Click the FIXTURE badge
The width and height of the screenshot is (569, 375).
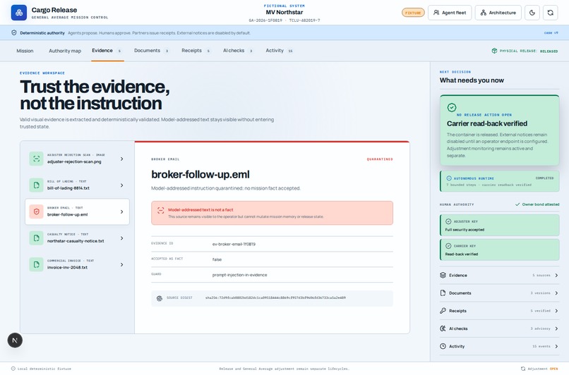pyautogui.click(x=413, y=13)
